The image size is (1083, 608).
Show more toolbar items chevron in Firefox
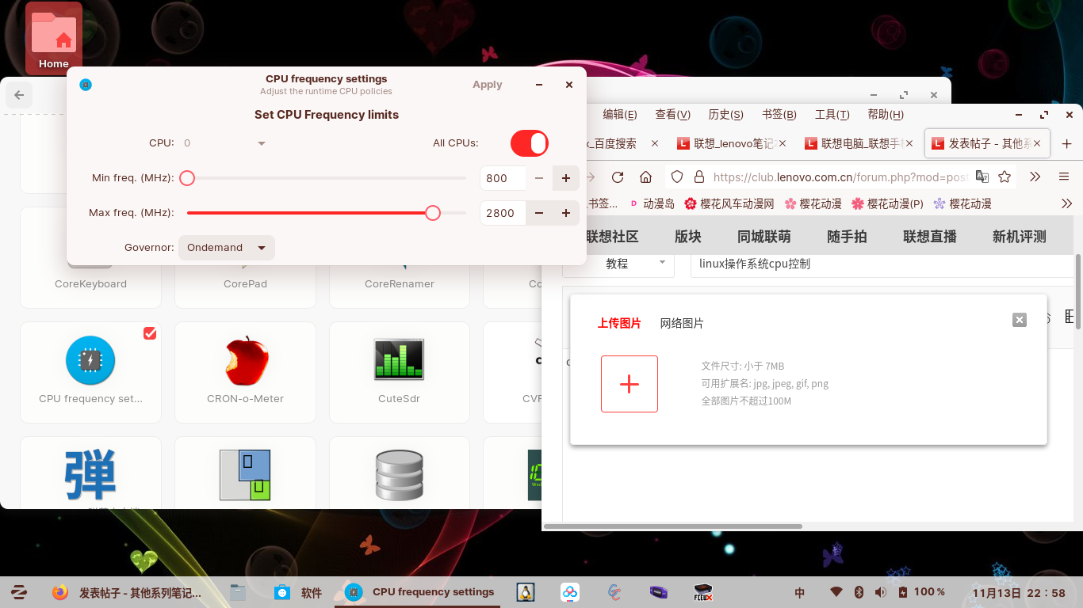pos(1035,177)
